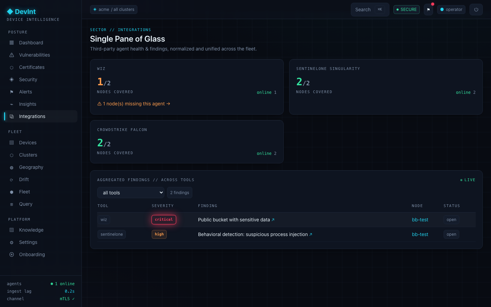Open the Alerts menu item
491x307 pixels.
coord(41,92)
